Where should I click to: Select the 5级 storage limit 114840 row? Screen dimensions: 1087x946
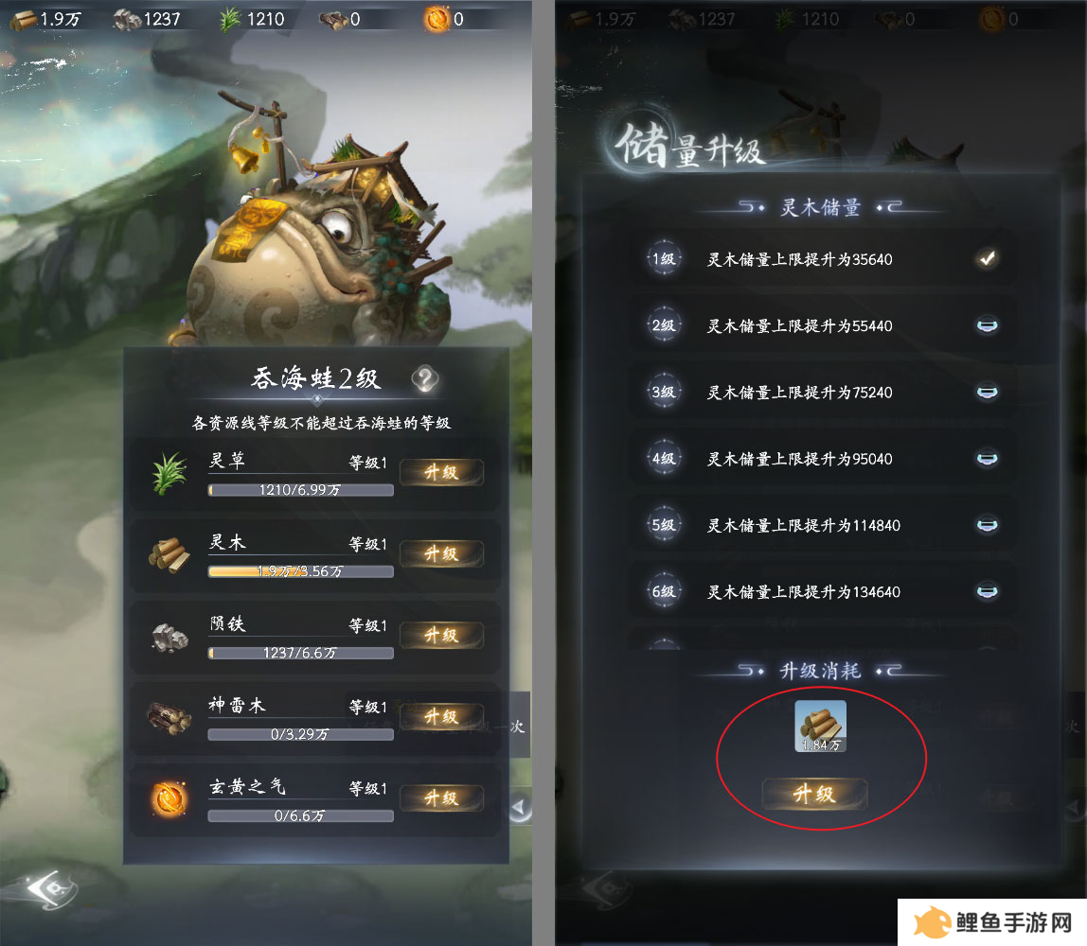pyautogui.click(x=822, y=525)
